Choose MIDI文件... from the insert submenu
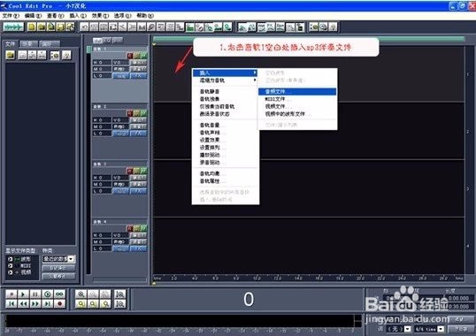This screenshot has width=476, height=336. pos(297,99)
